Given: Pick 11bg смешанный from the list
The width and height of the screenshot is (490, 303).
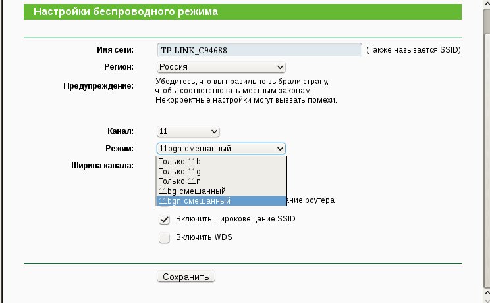Looking at the screenshot, I should pos(221,191).
